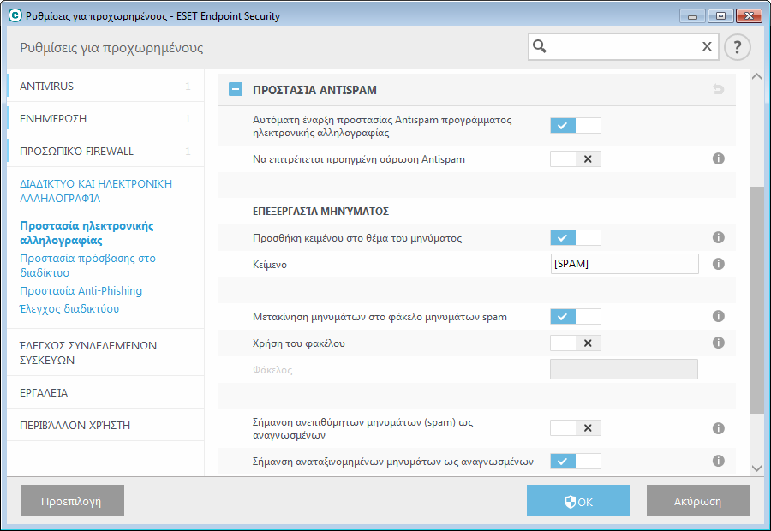Viewport: 771px width, 531px height.
Task: Click the ΕΠΕΞΕΡΓΑΣΊΑ ΜΗΝΎΜΑΤΟΣ heading
Action: click(320, 212)
